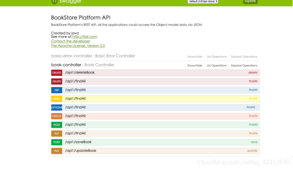The width and height of the screenshot is (293, 169).
Task: Click Expand Operations for basic-error-controller
Action: pyautogui.click(x=244, y=57)
